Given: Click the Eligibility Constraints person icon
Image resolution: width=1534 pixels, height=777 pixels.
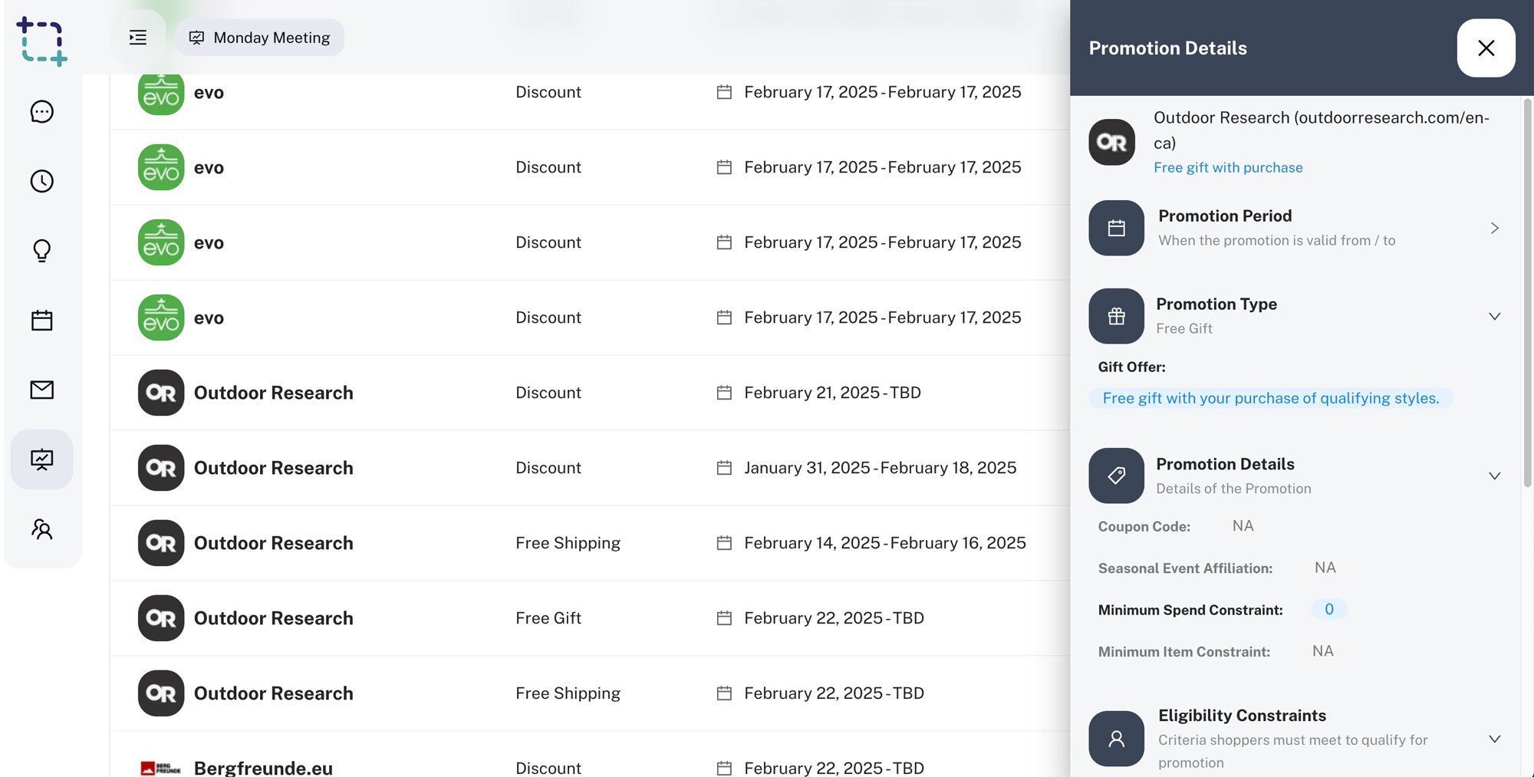Looking at the screenshot, I should 1116,739.
